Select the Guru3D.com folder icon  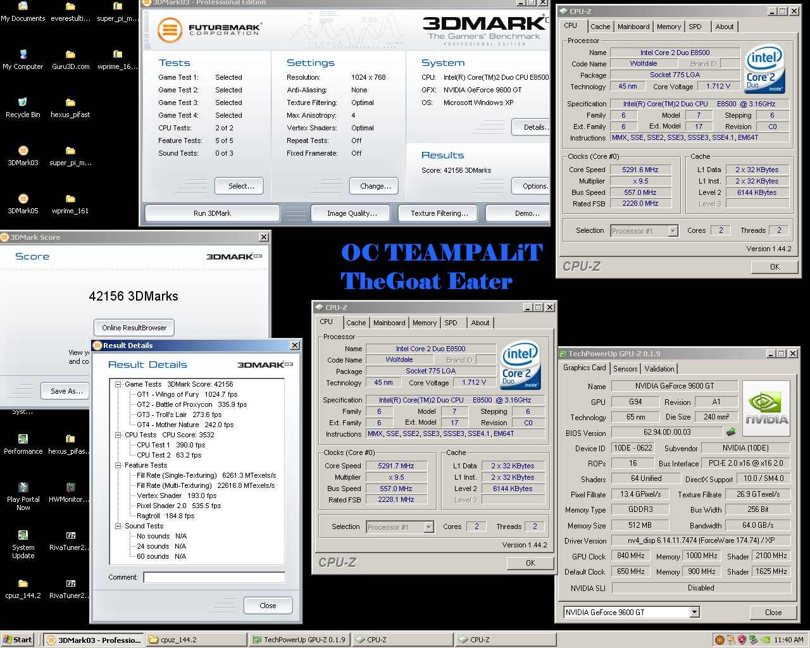tap(70, 59)
